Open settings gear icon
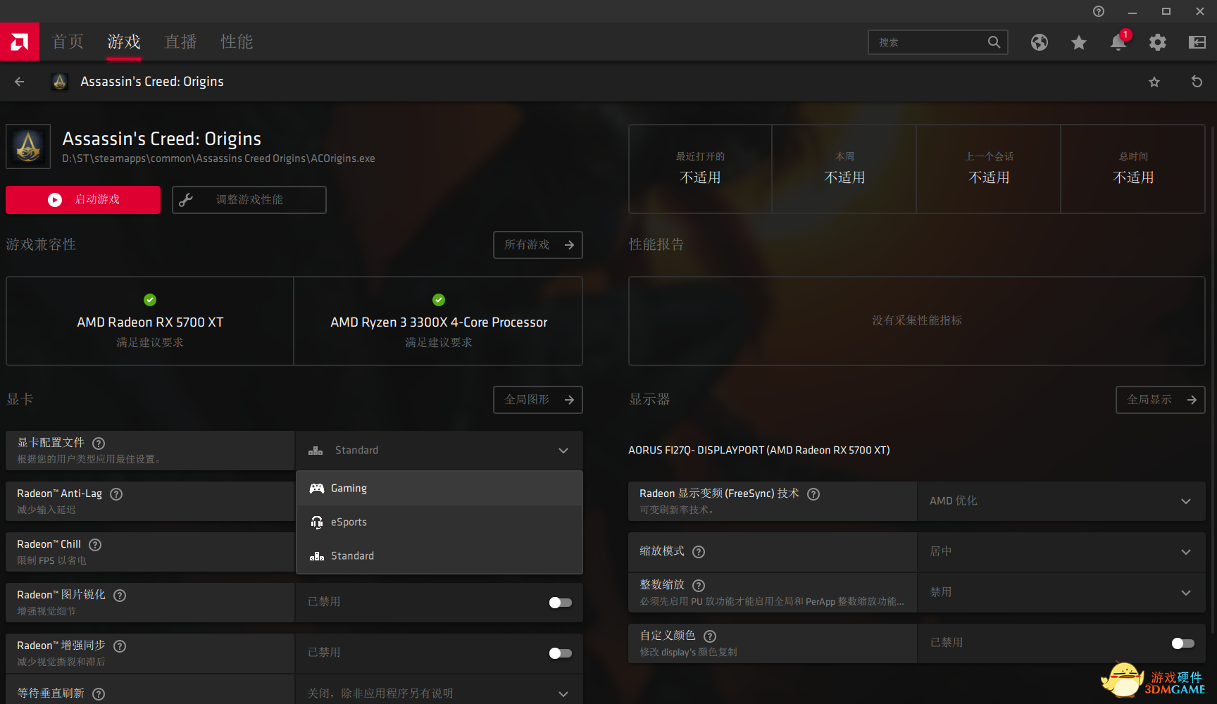This screenshot has width=1217, height=704. point(1158,42)
